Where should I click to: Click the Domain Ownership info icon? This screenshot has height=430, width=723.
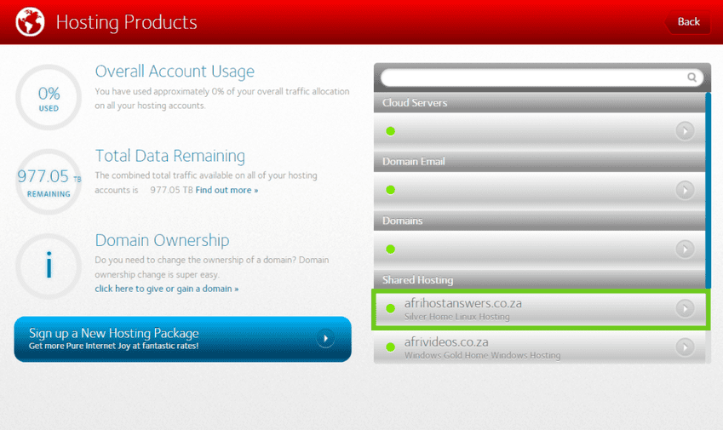tap(49, 265)
